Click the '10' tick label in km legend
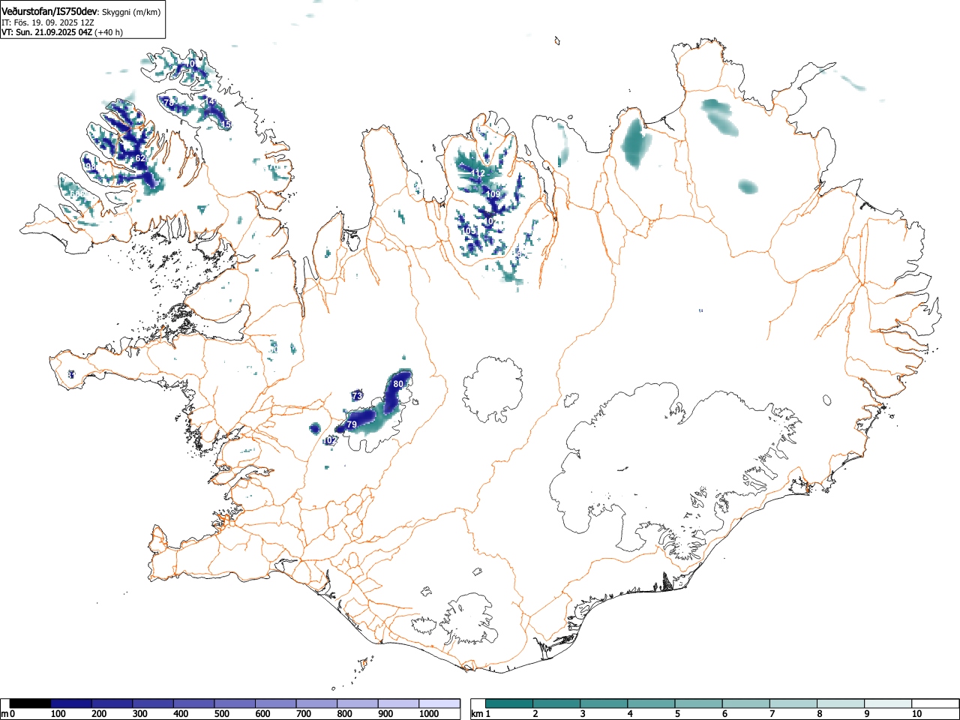Screen dimensions: 960x720 [916, 714]
